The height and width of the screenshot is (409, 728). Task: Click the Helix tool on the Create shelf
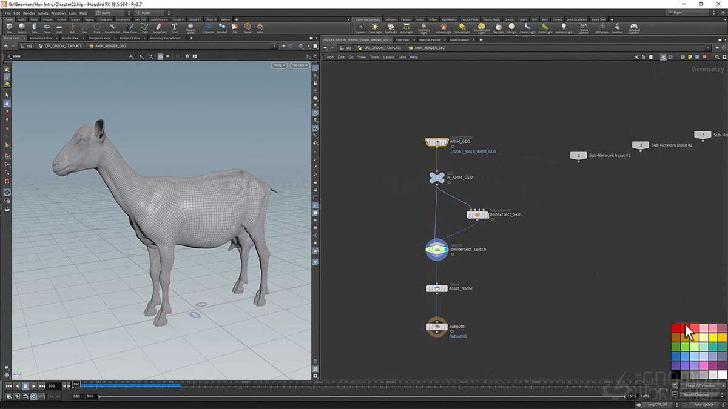point(259,27)
